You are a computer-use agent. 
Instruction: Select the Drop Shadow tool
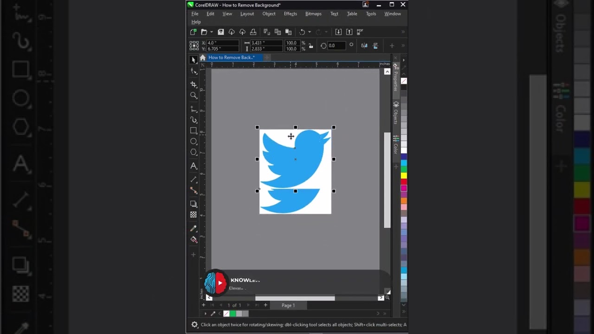pyautogui.click(x=194, y=204)
